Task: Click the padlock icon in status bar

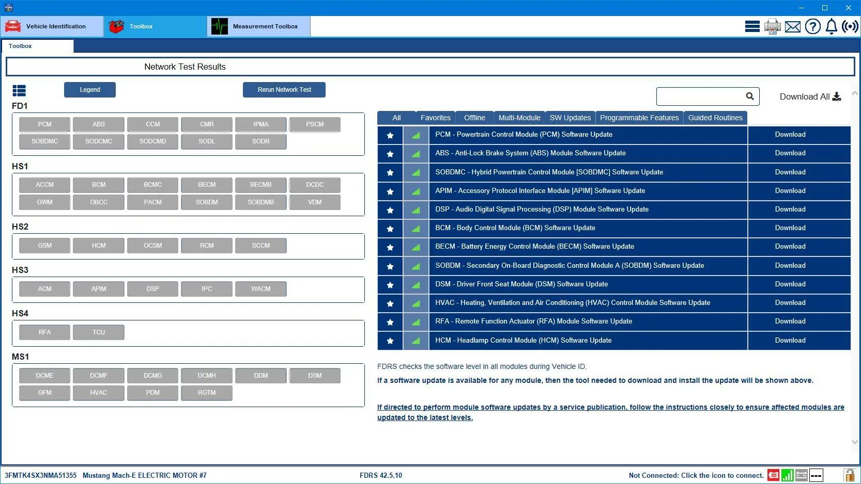Action: (849, 475)
